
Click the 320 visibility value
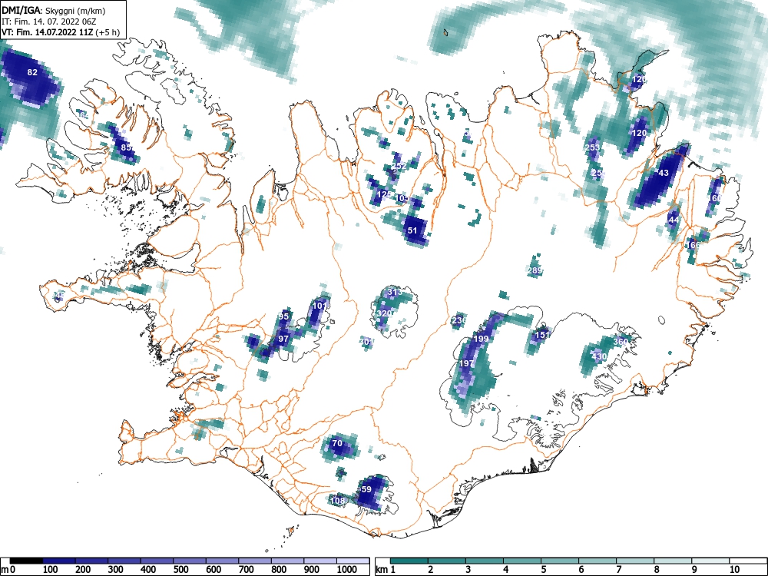click(x=384, y=313)
